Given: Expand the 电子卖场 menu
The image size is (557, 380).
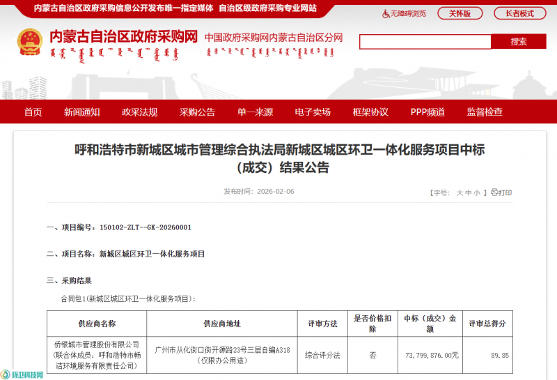Looking at the screenshot, I should tap(312, 112).
